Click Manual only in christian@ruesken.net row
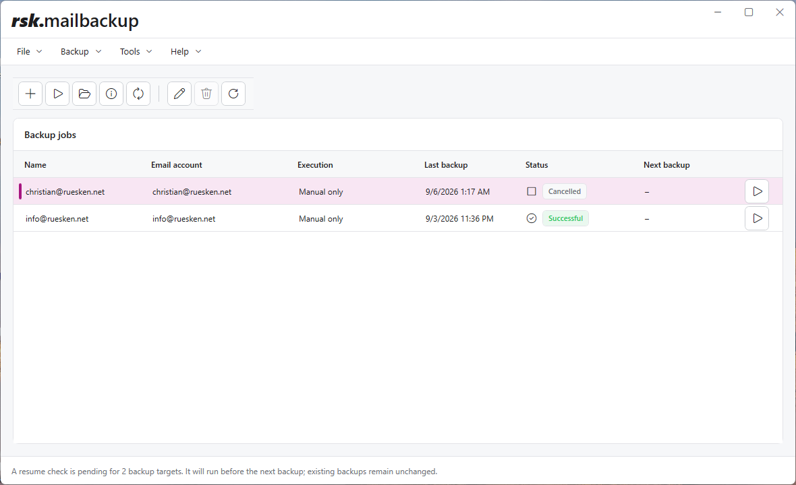The image size is (796, 485). point(321,192)
